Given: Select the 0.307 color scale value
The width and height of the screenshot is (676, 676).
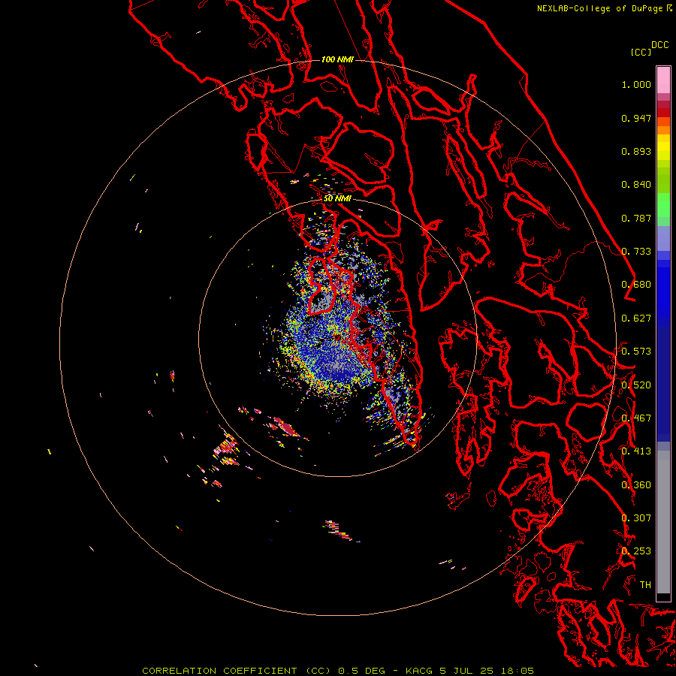Looking at the screenshot, I should tap(636, 518).
